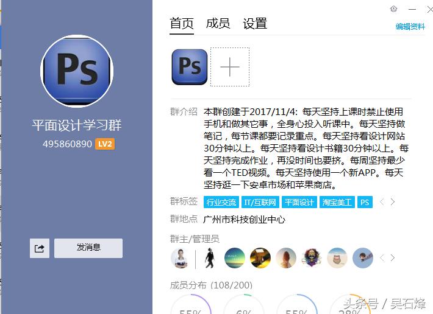This screenshot has width=433, height=314.
Task: Click the orange LV2 level badge
Action: [105, 144]
